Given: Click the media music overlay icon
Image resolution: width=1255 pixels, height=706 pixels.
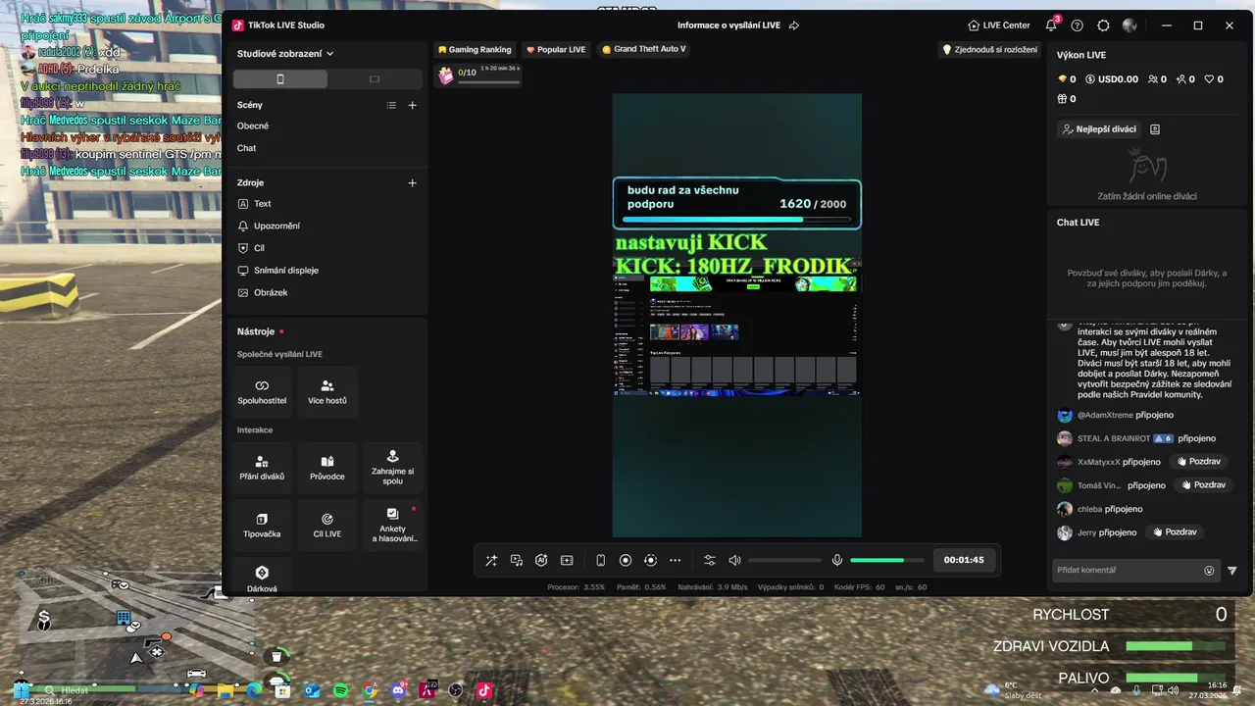Looking at the screenshot, I should [x=517, y=560].
